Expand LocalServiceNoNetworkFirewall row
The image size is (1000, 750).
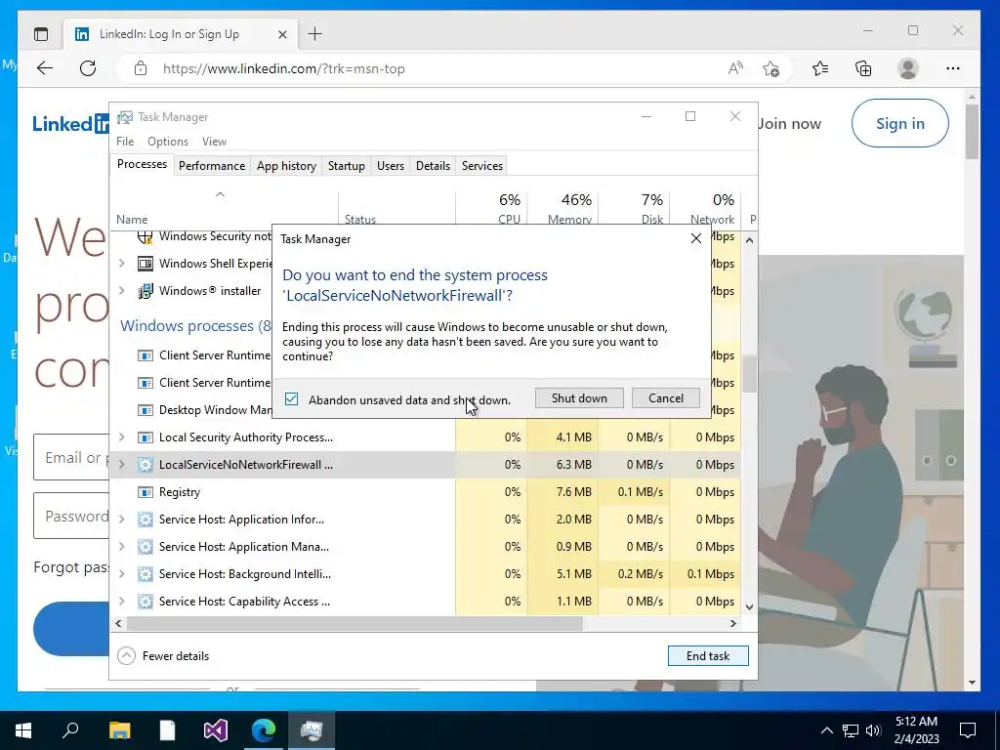122,465
